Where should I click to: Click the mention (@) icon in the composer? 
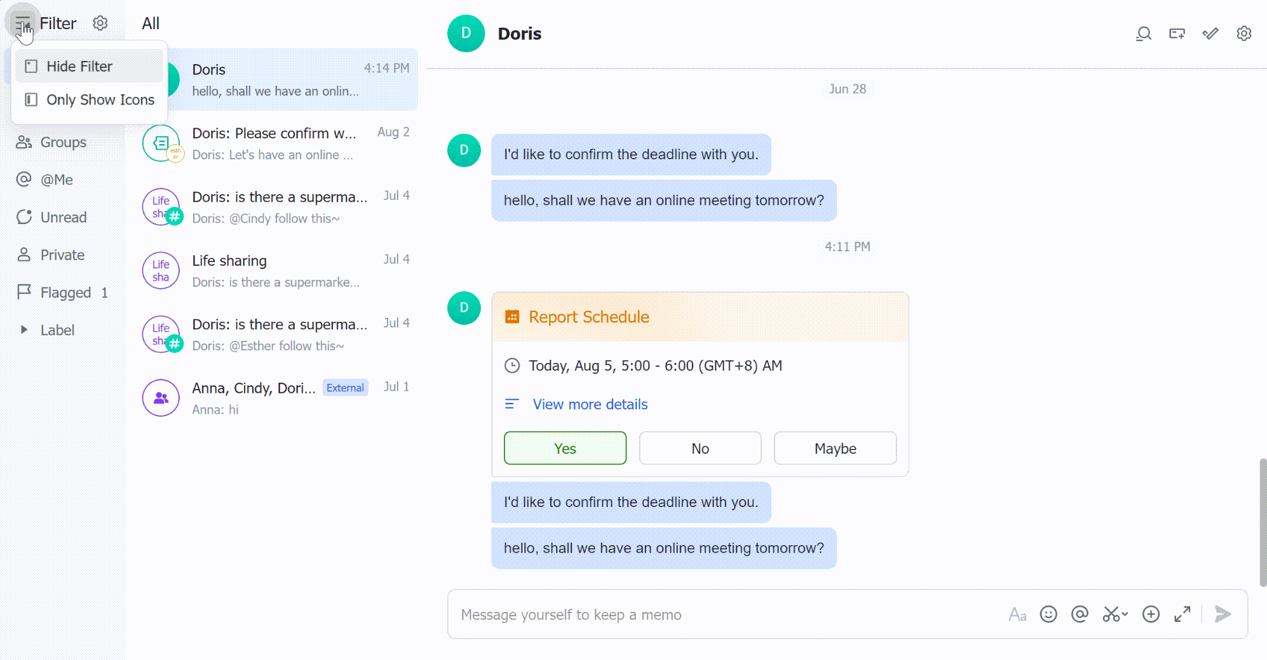pos(1079,614)
